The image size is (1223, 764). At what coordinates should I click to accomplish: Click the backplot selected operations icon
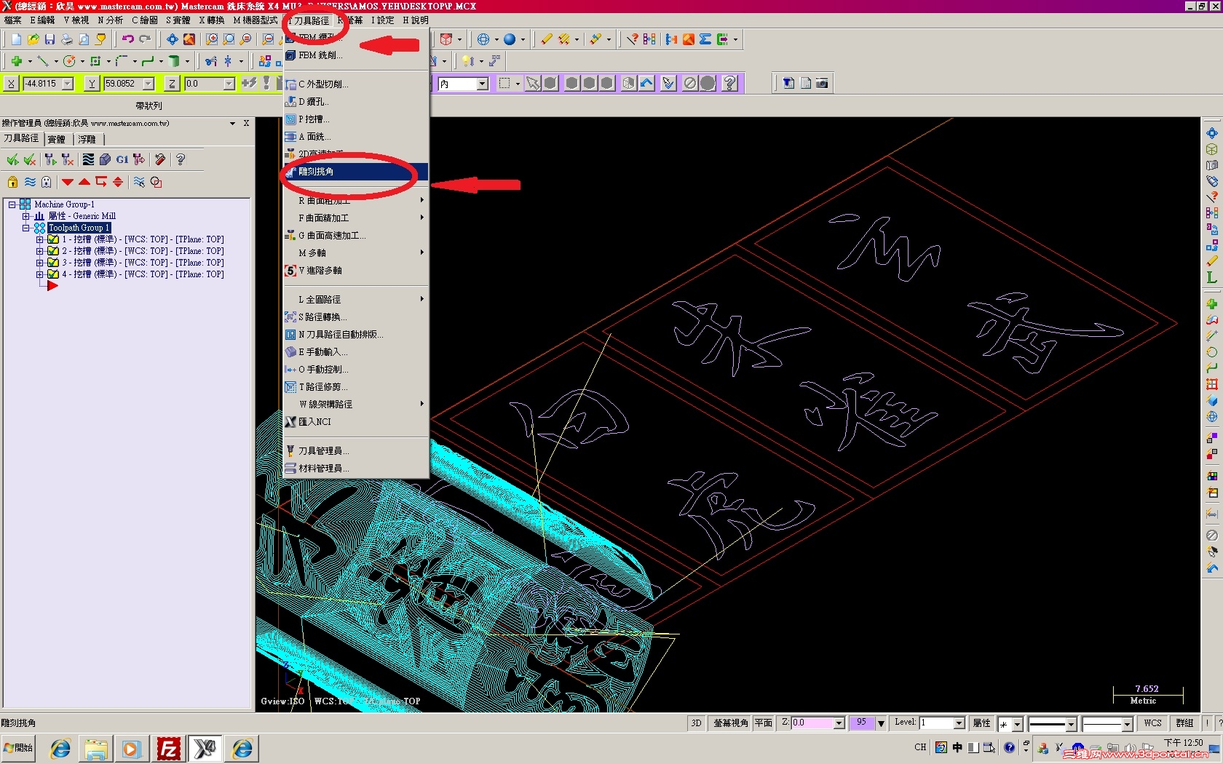click(88, 159)
